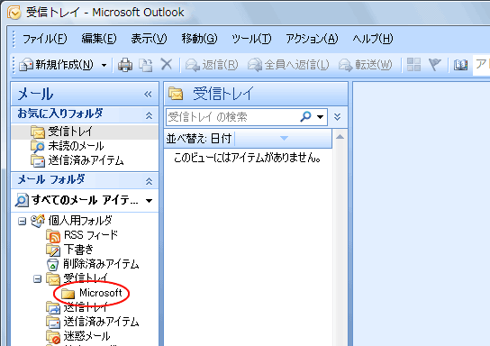490x346 pixels.
Task: Open the ツール(T) menu
Action: pos(251,39)
